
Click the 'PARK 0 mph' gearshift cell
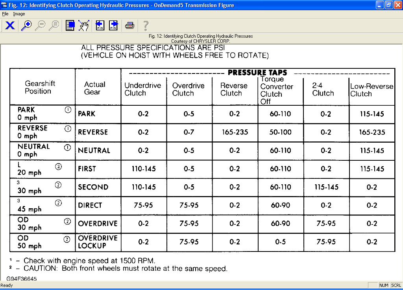pyautogui.click(x=43, y=114)
